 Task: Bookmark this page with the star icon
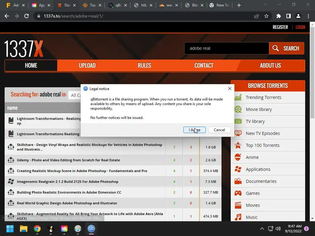pyautogui.click(x=266, y=16)
